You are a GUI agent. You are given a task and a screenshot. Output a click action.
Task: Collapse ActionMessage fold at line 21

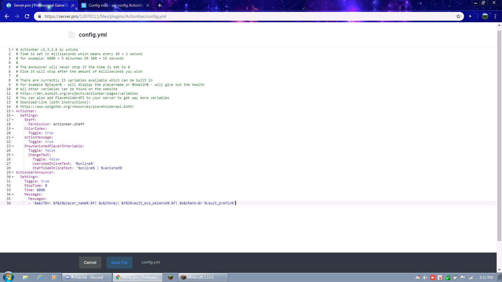click(13, 138)
